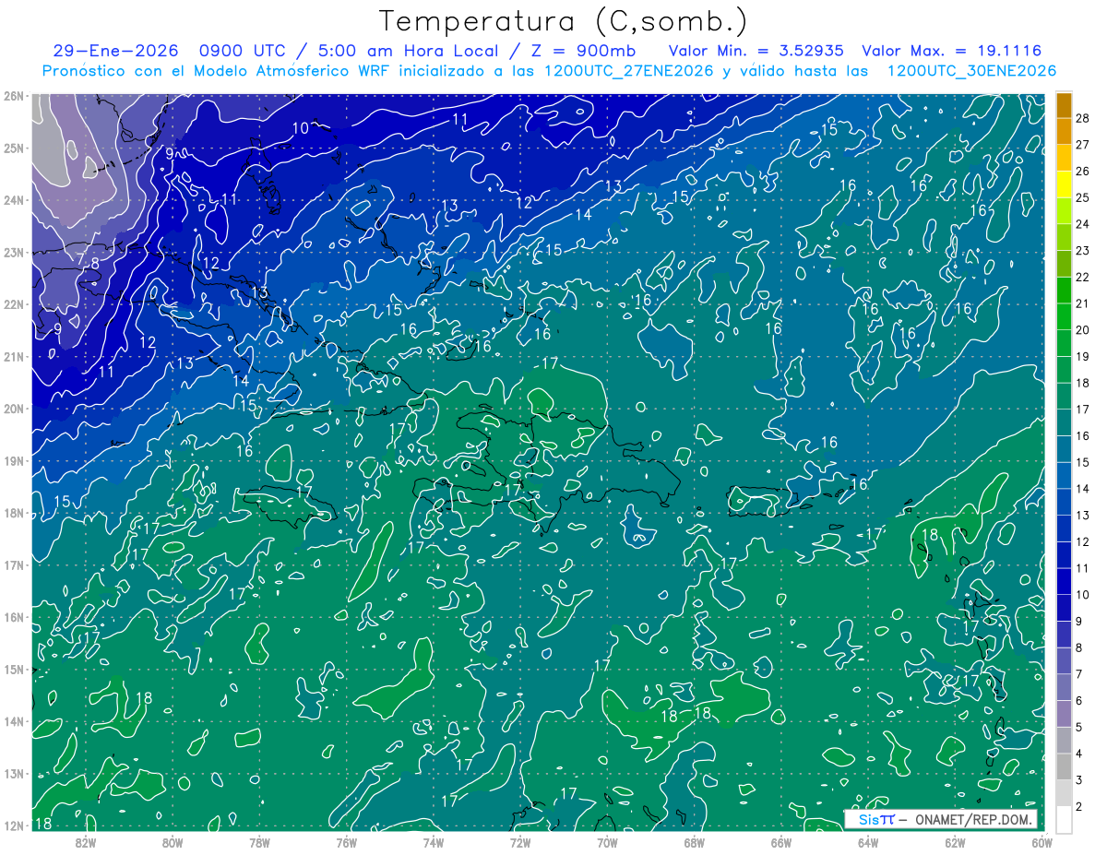The image size is (1107, 855).
Task: Click colorbar label '28'
Action: (1082, 118)
